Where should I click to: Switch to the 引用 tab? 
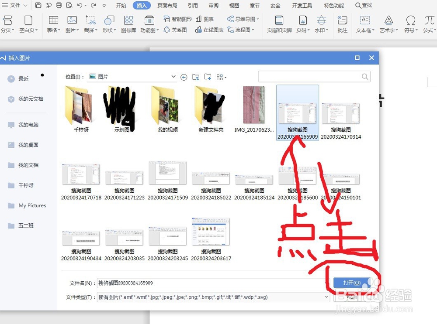click(193, 5)
